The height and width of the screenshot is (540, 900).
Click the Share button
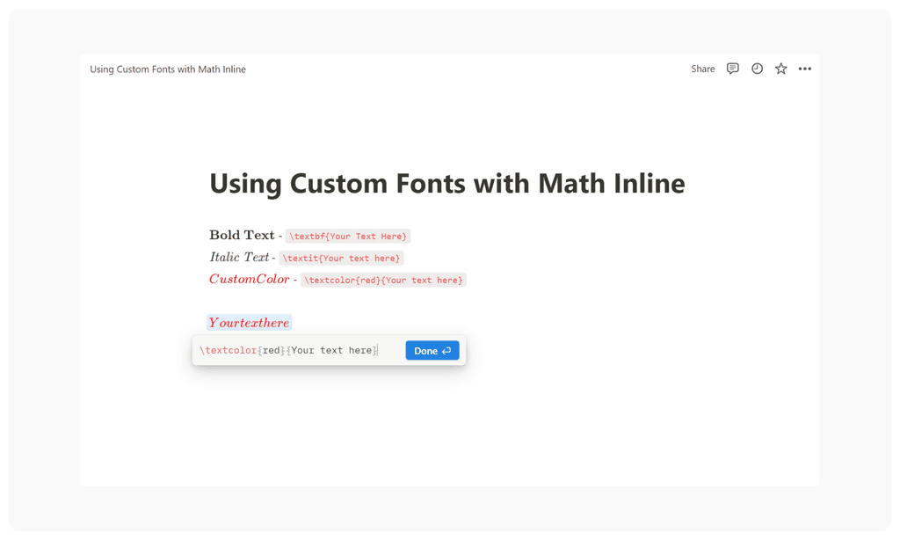[x=702, y=69]
